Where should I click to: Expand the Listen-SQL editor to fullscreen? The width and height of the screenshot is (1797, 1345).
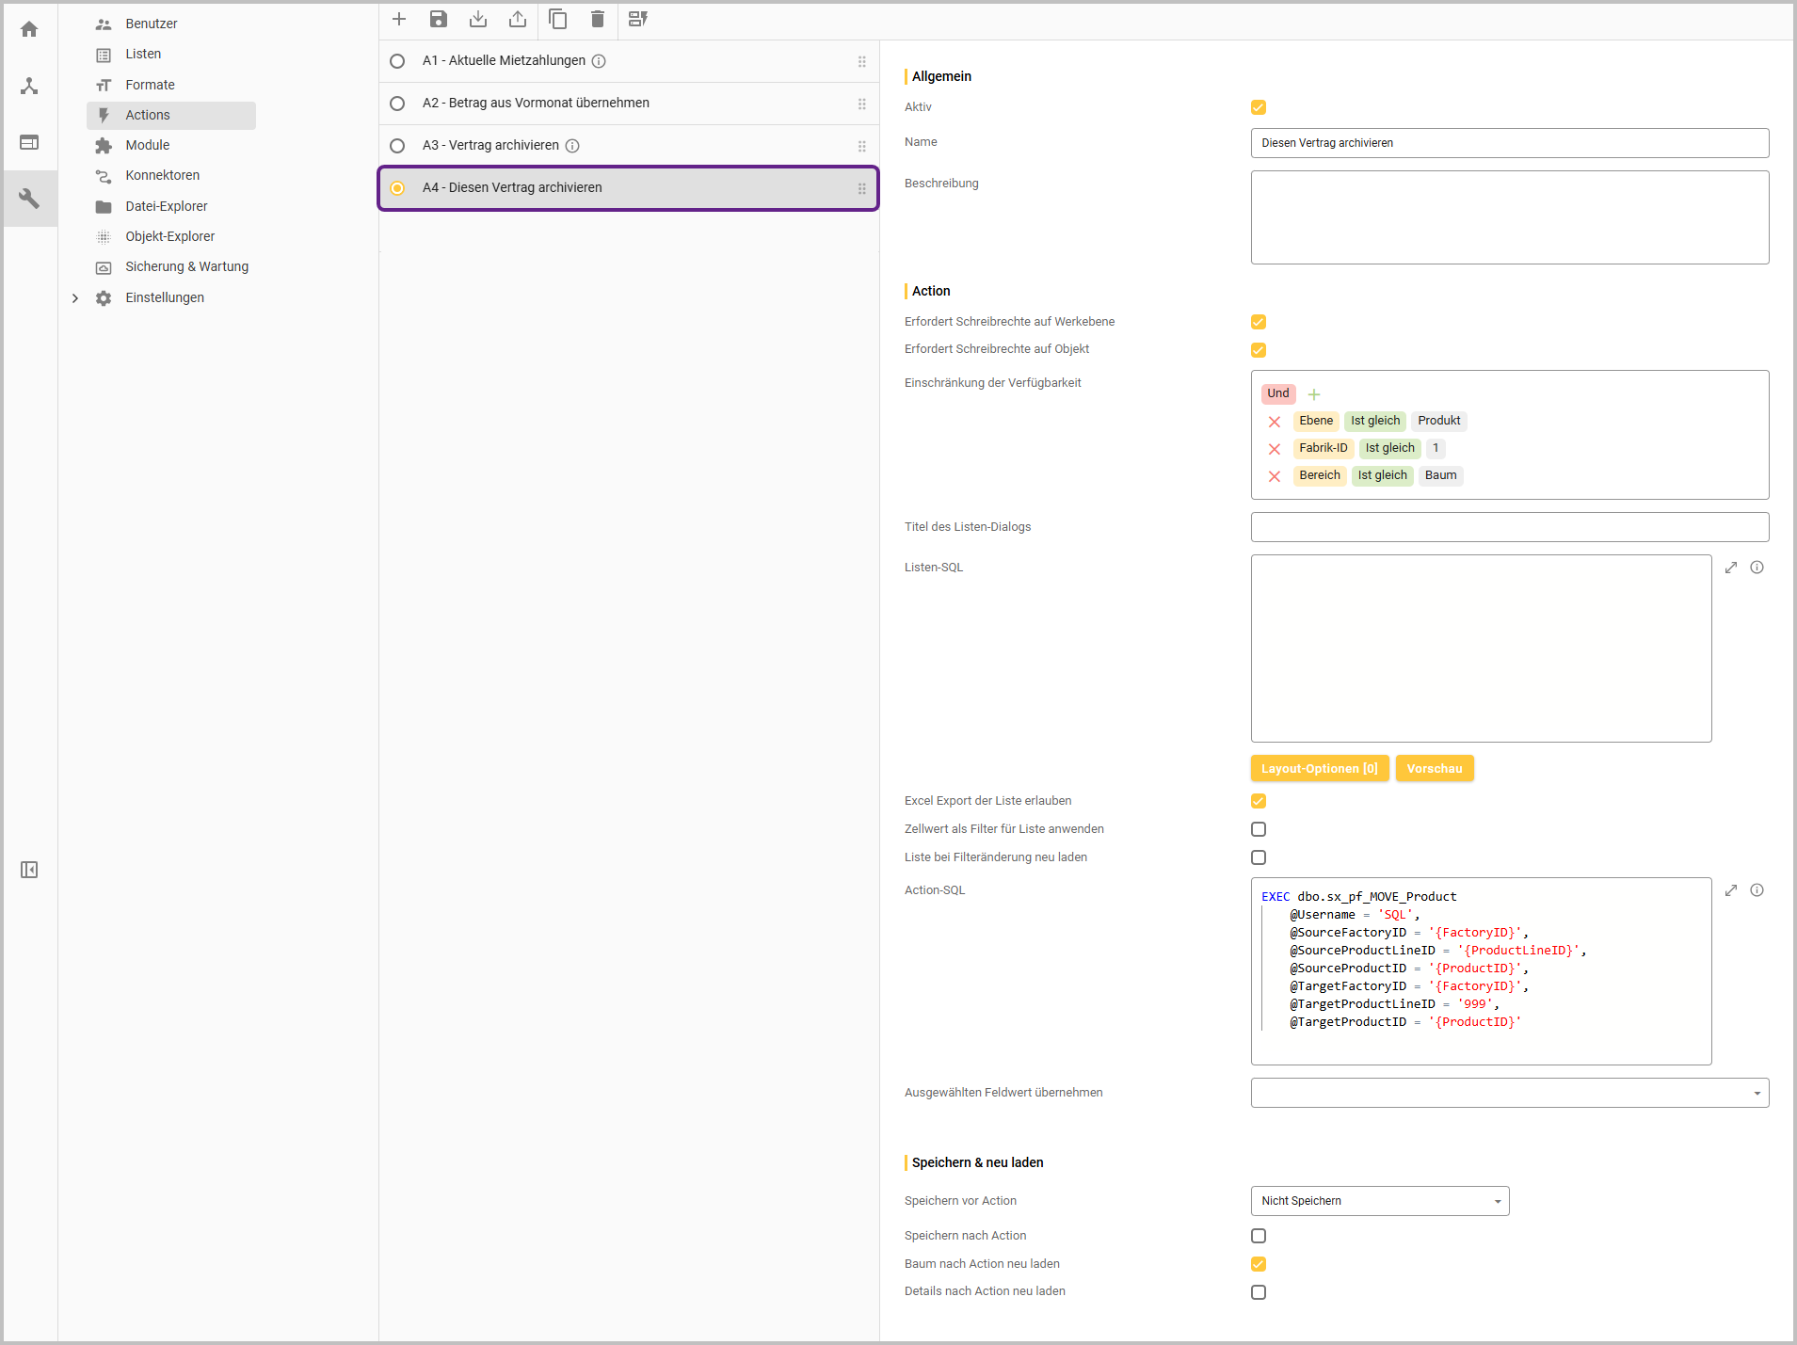pos(1731,568)
